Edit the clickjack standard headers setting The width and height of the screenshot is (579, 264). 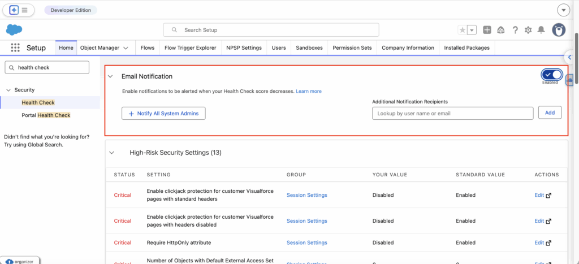tap(539, 195)
